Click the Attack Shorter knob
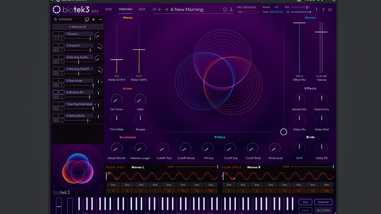 (x=117, y=149)
